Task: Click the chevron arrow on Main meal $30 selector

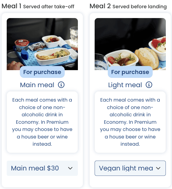Action: tap(70, 168)
